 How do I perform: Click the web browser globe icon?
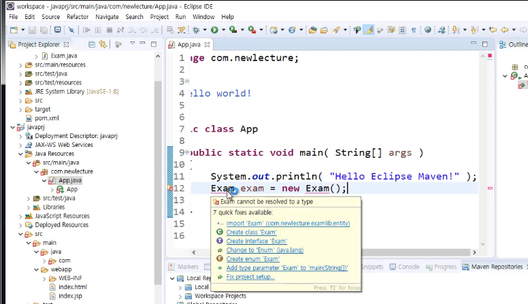click(428, 30)
